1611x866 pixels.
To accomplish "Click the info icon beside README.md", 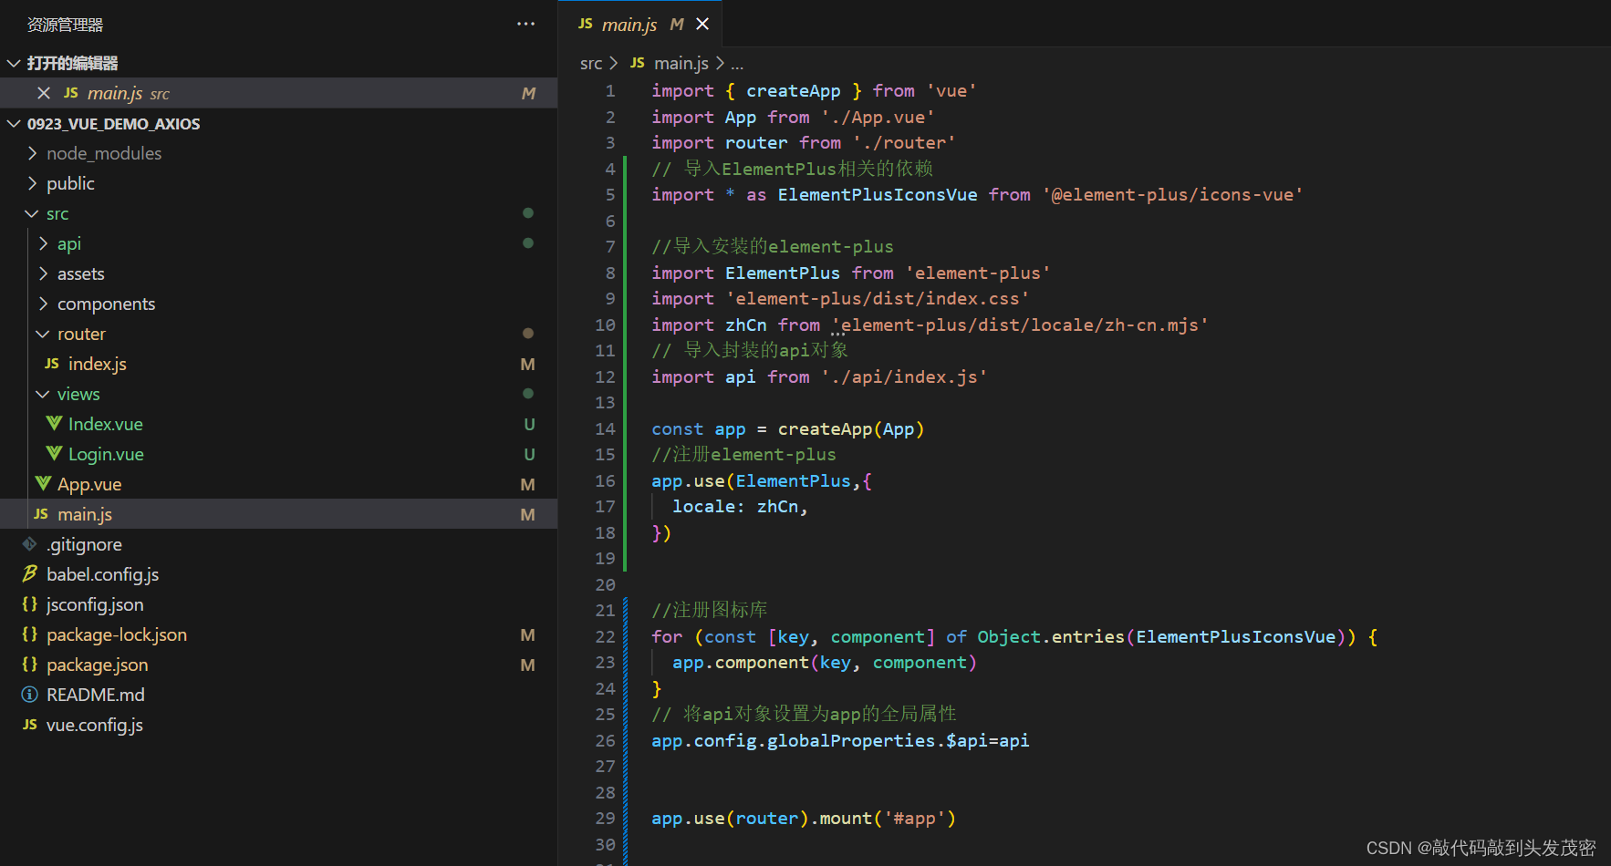I will pyautogui.click(x=30, y=695).
